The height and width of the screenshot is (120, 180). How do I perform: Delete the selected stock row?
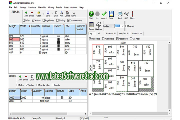pos(26,78)
